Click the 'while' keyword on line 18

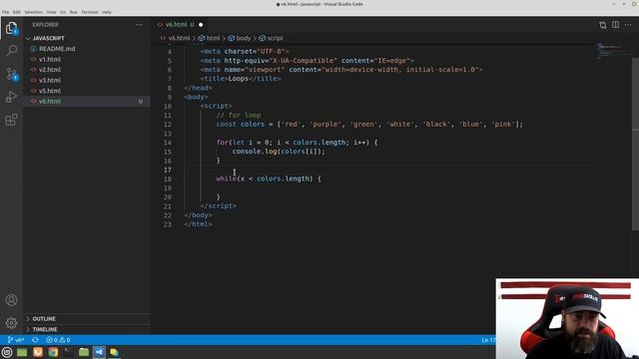point(227,179)
